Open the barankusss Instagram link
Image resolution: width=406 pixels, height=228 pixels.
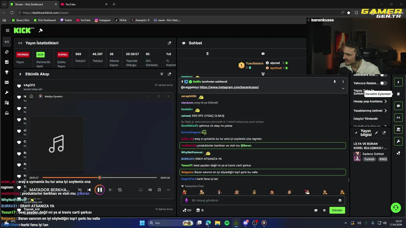tap(229, 87)
